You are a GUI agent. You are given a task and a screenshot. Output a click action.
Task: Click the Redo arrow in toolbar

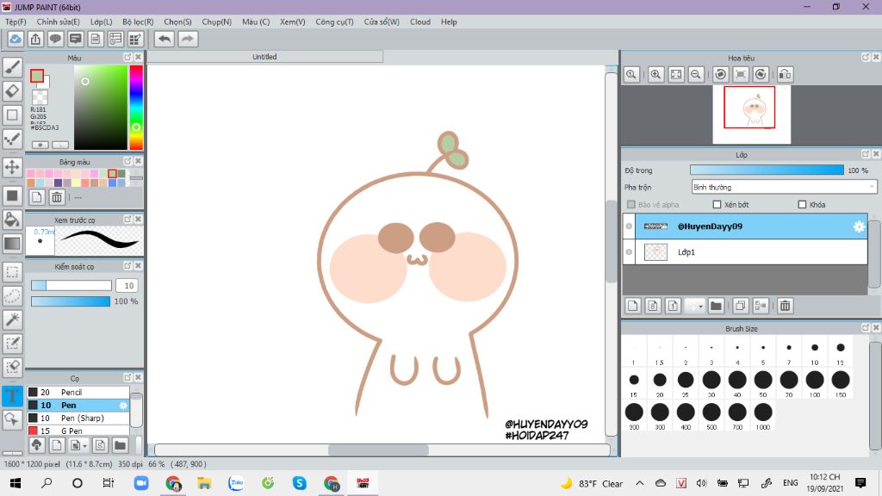(x=188, y=39)
